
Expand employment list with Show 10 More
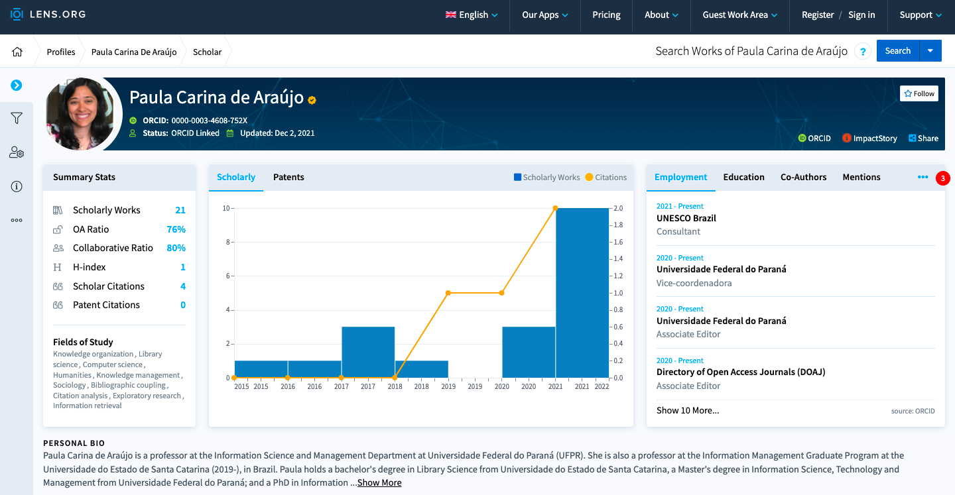688,410
